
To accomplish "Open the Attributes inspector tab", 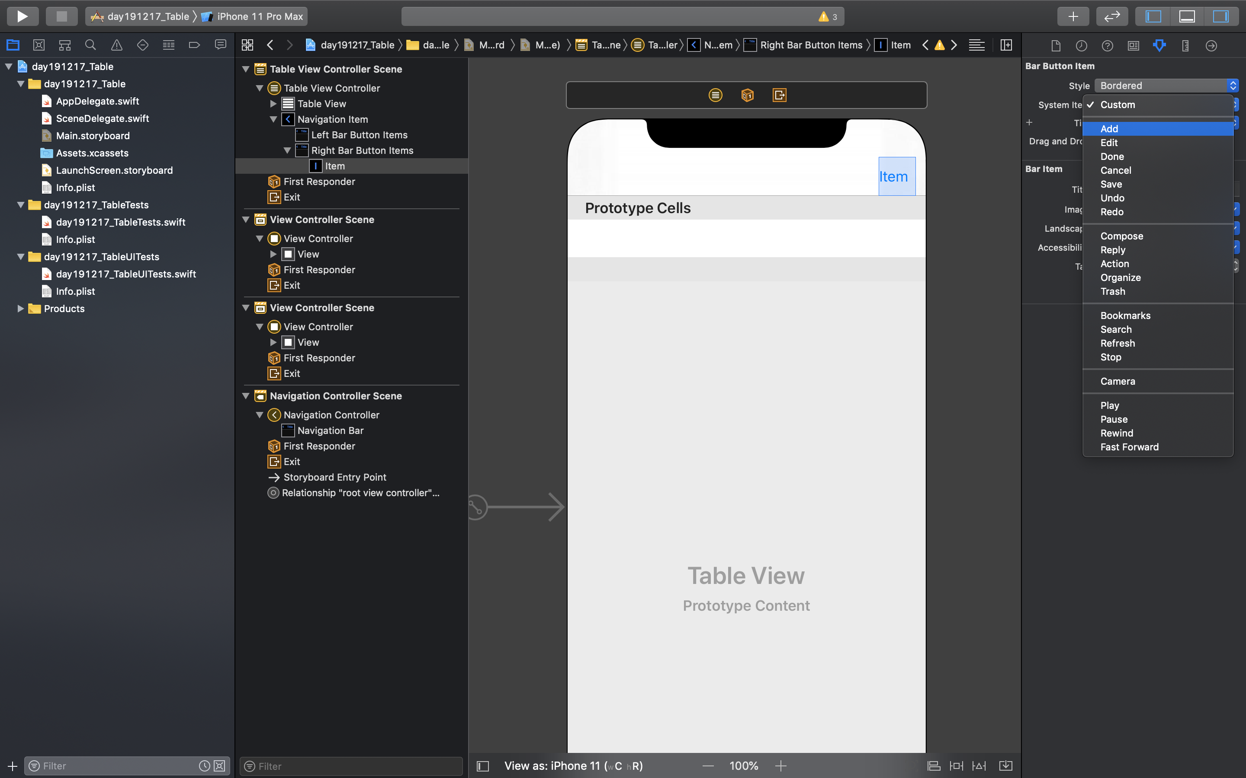I will coord(1159,45).
